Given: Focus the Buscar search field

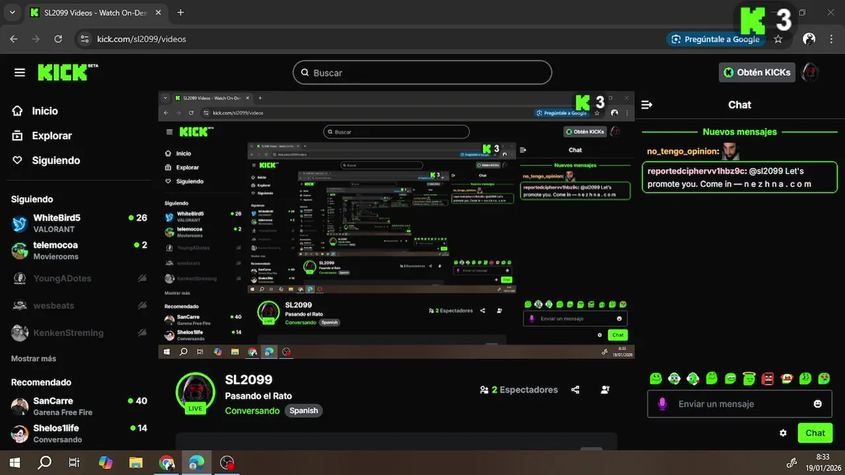Looking at the screenshot, I should click(x=422, y=73).
